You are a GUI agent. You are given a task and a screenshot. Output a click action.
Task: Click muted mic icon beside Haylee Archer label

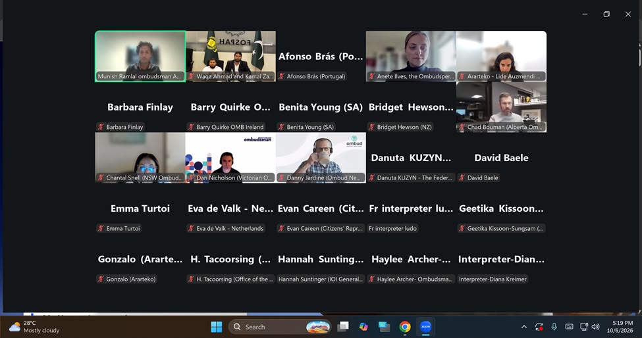click(x=371, y=279)
